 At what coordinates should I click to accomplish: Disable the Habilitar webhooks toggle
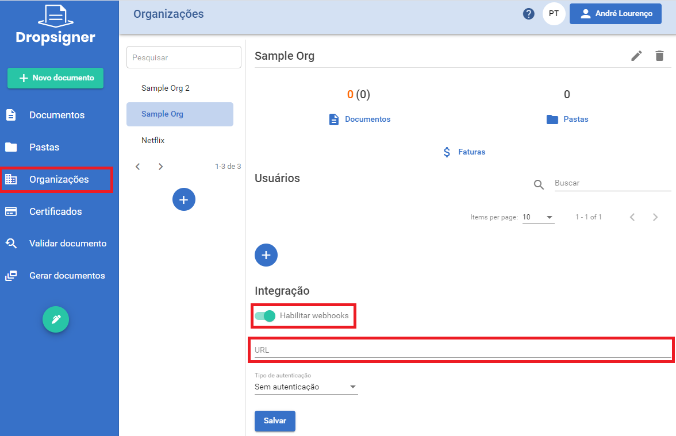point(266,315)
